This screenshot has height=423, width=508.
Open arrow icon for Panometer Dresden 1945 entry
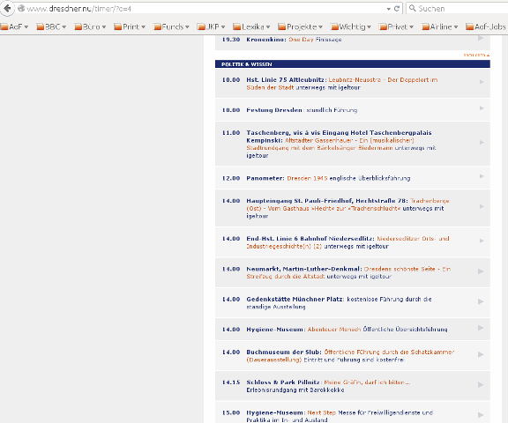[x=482, y=176]
